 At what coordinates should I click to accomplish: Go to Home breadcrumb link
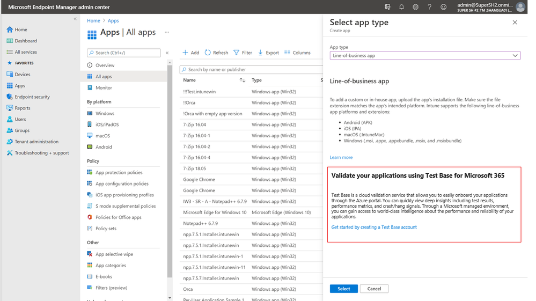coord(93,20)
